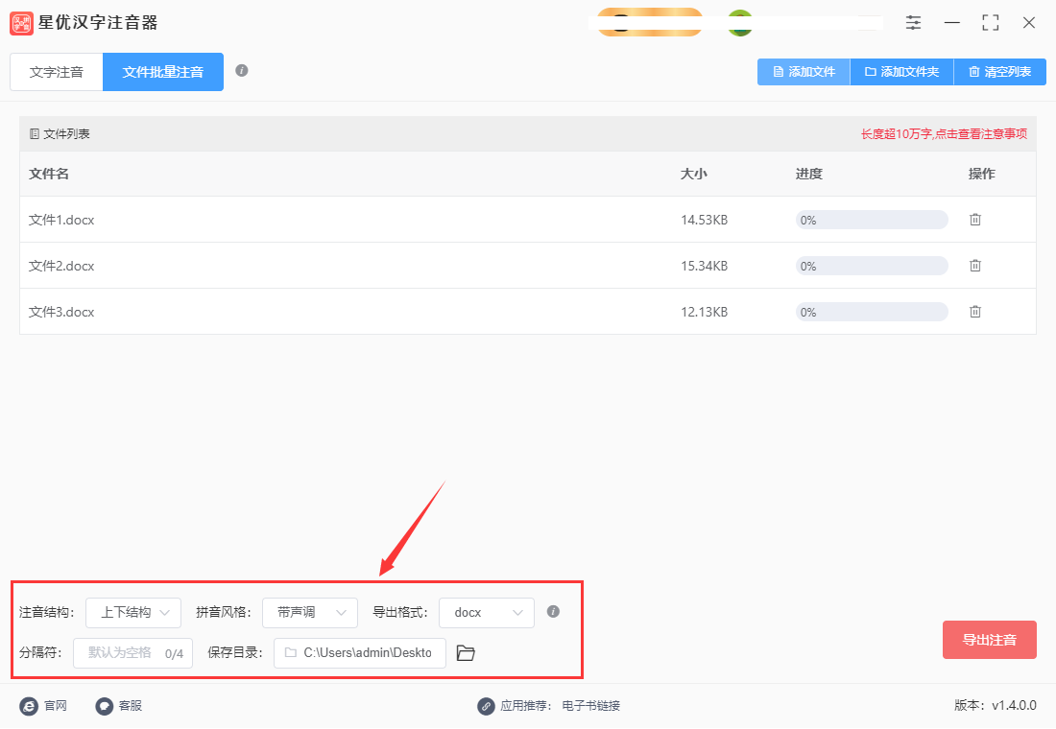This screenshot has width=1056, height=729.
Task: Click the 操作 column header
Action: [x=981, y=174]
